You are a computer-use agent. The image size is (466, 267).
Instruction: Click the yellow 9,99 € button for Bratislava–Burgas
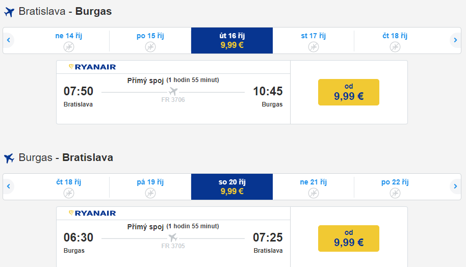tap(349, 92)
